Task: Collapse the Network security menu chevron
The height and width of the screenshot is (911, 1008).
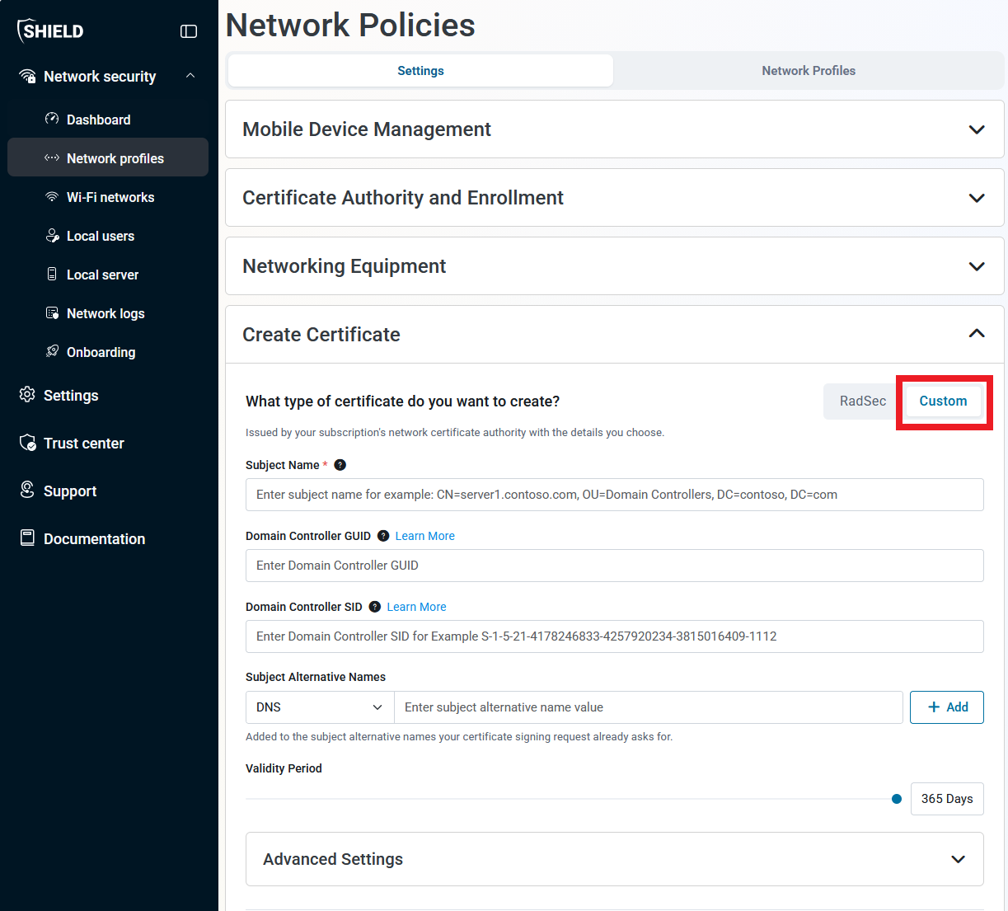Action: [190, 76]
